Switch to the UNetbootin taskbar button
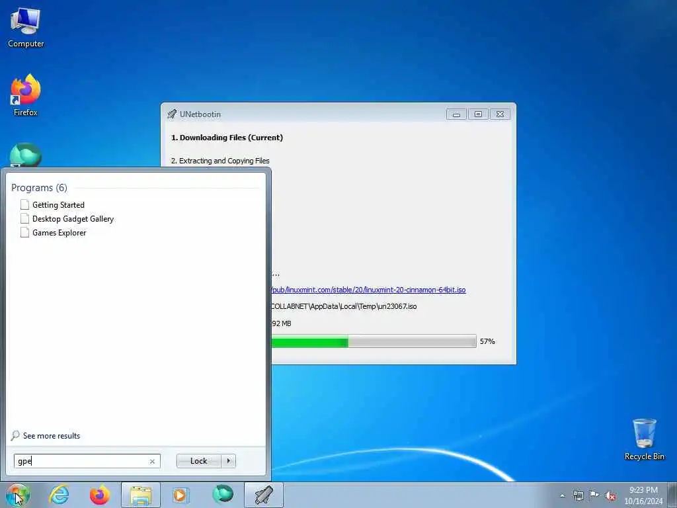677x508 pixels. point(263,495)
